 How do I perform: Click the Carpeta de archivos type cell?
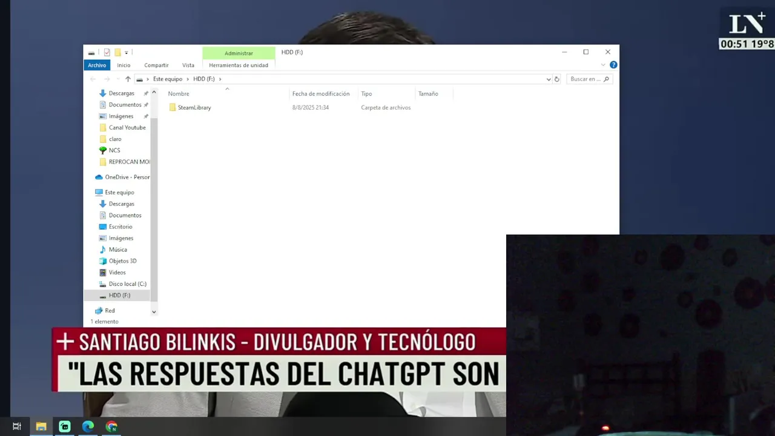point(386,108)
